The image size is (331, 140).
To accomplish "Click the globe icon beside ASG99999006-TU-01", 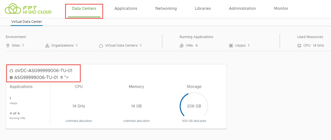I will click(11, 78).
